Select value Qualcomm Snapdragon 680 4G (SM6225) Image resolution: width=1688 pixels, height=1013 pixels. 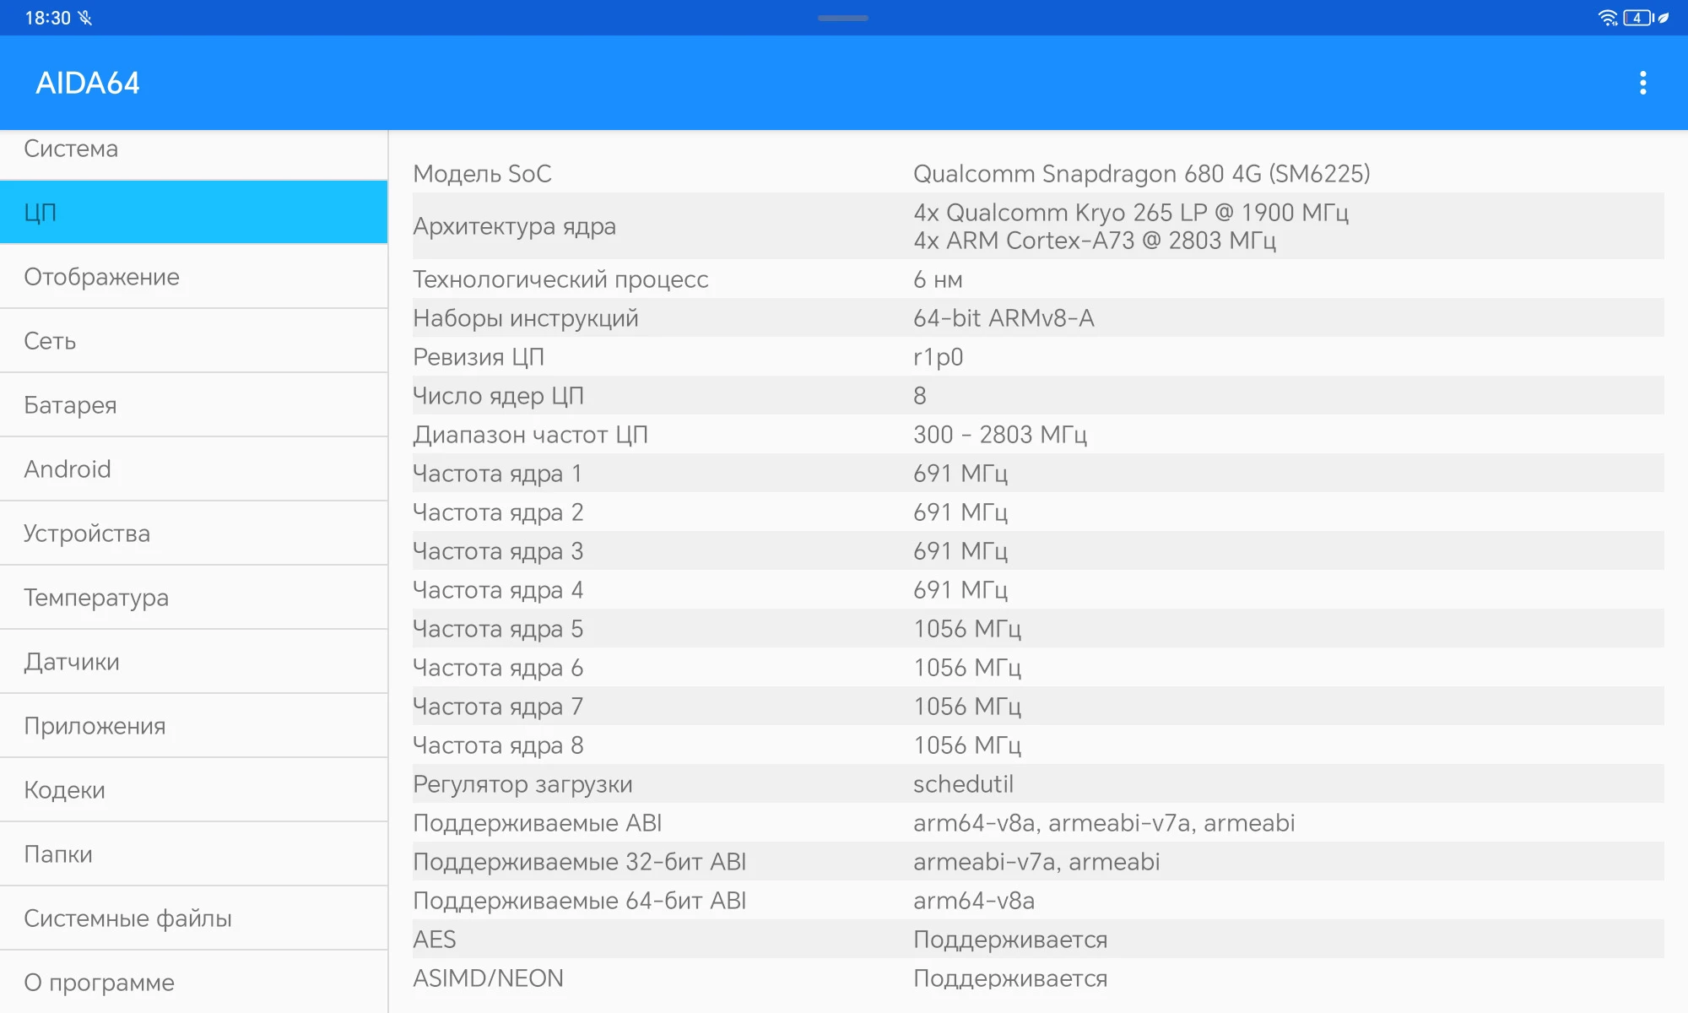click(1141, 173)
